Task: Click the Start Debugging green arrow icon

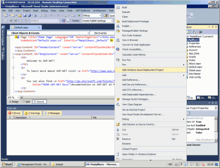Action: click(x=79, y=16)
